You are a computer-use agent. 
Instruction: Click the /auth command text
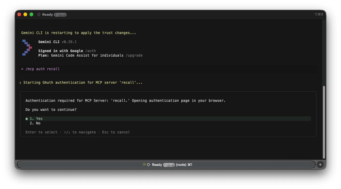(91, 51)
